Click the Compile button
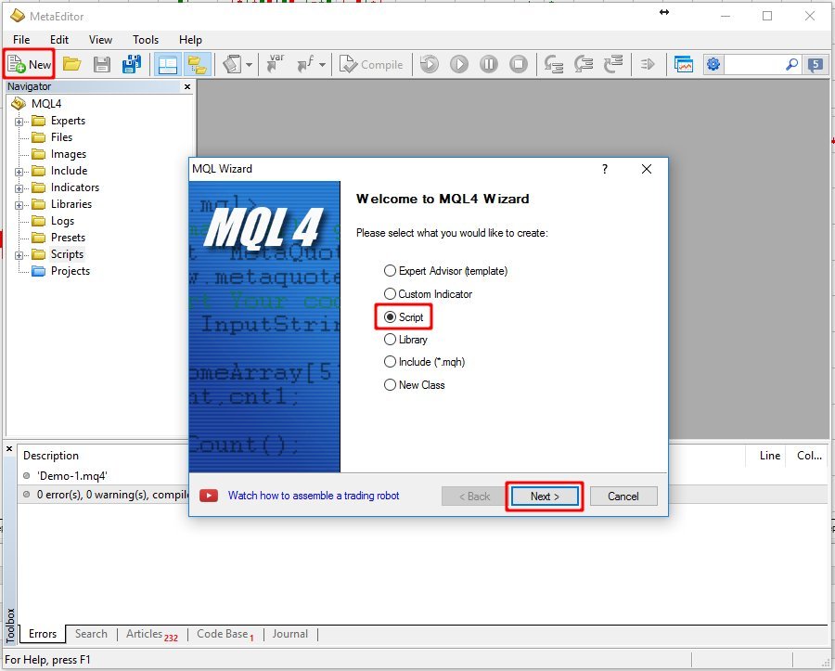835x671 pixels. coord(371,64)
